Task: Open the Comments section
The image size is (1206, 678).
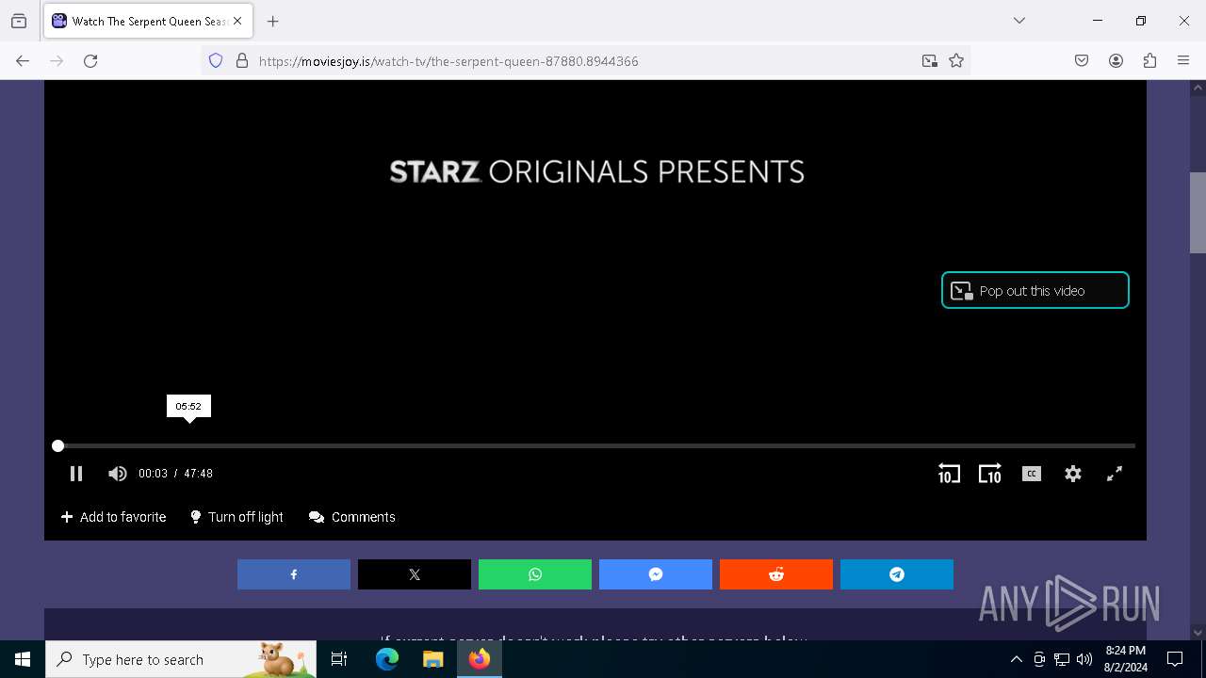Action: (352, 517)
